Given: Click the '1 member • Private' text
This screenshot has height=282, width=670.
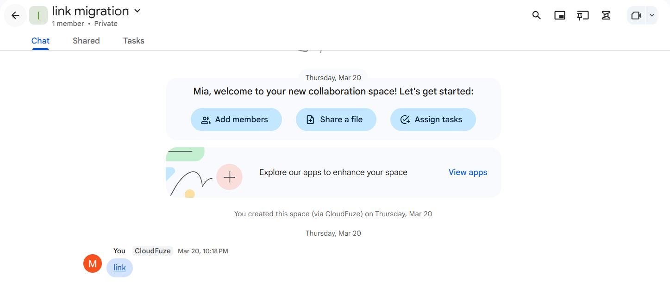Looking at the screenshot, I should pyautogui.click(x=85, y=24).
